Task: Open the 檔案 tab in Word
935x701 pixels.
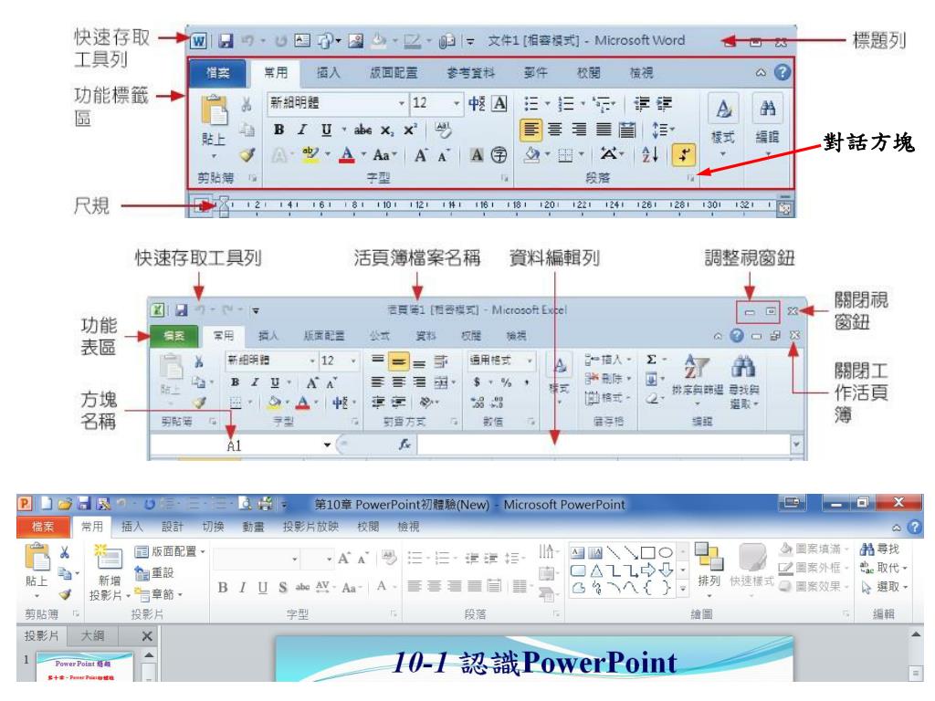Action: [x=217, y=73]
